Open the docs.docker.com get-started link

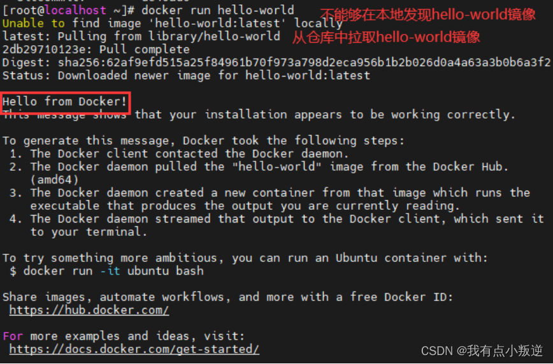(134, 349)
